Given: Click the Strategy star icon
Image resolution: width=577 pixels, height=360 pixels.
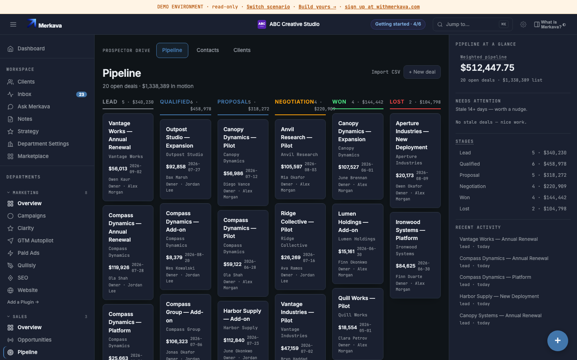Looking at the screenshot, I should click(10, 132).
